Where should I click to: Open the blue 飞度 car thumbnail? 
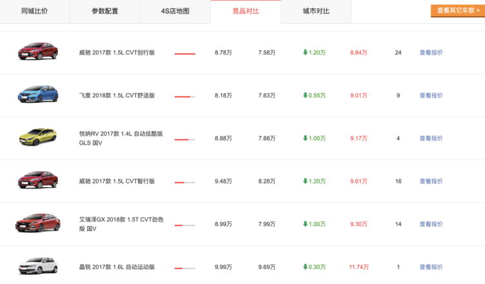(x=38, y=94)
